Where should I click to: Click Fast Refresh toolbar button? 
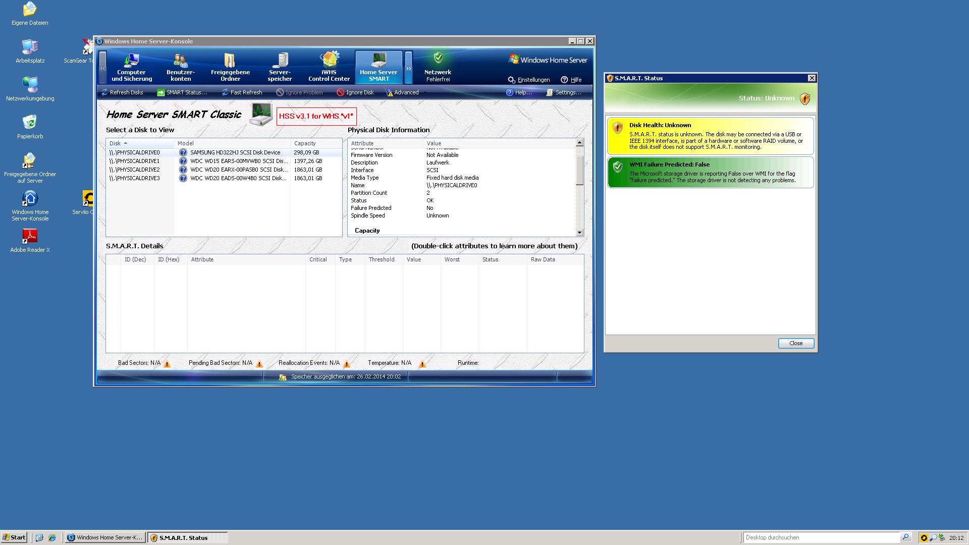[241, 92]
